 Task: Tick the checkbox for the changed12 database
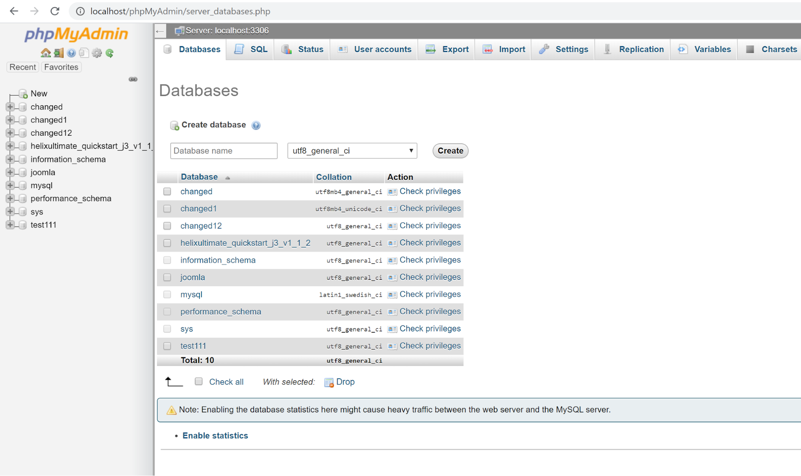pos(167,226)
